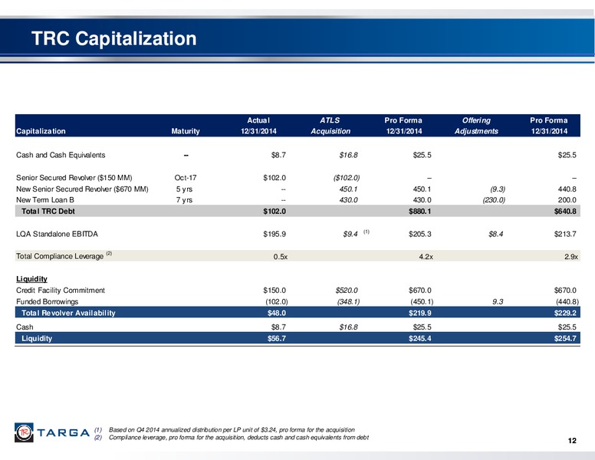This screenshot has height=460, width=595.
Task: Click the "$254.7" Liquidity total
Action: pos(565,338)
